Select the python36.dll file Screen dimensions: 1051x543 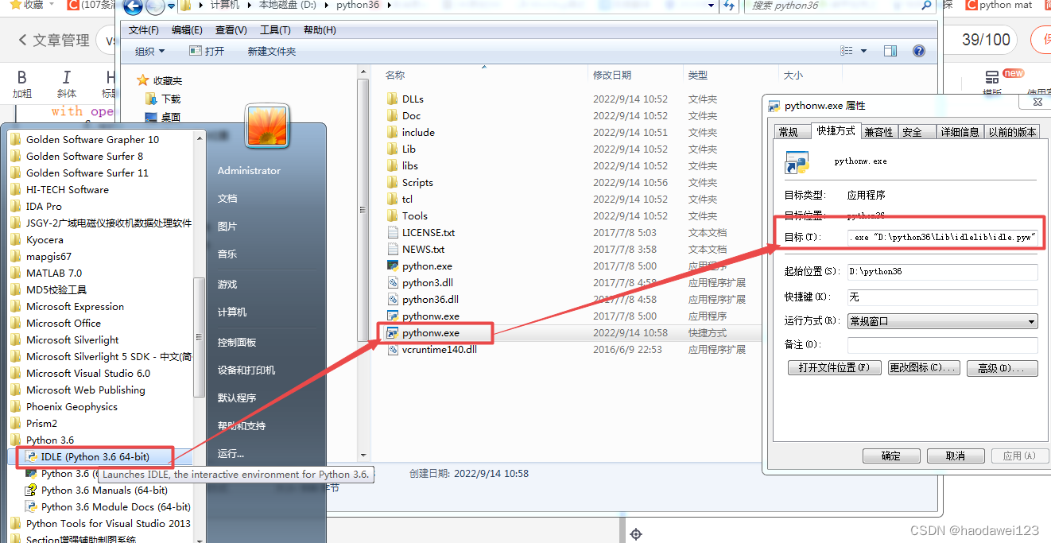coord(422,300)
